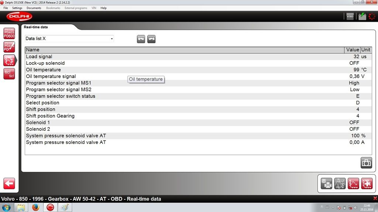Click the previous data list arrow
The width and height of the screenshot is (378, 212).
coord(141,39)
